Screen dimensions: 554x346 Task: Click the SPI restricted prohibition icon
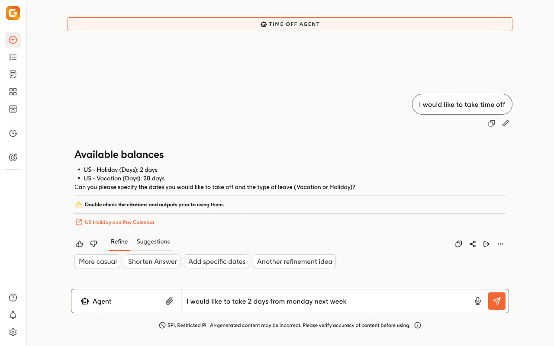(162, 325)
